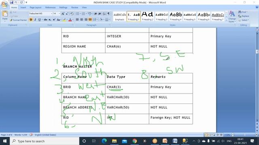
Task: Apply the red font color
Action: click(70, 20)
